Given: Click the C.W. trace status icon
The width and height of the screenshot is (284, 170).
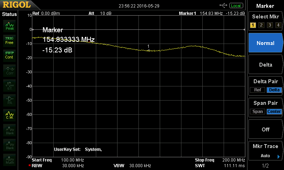Looking at the screenshot, I should pyautogui.click(x=10, y=115).
